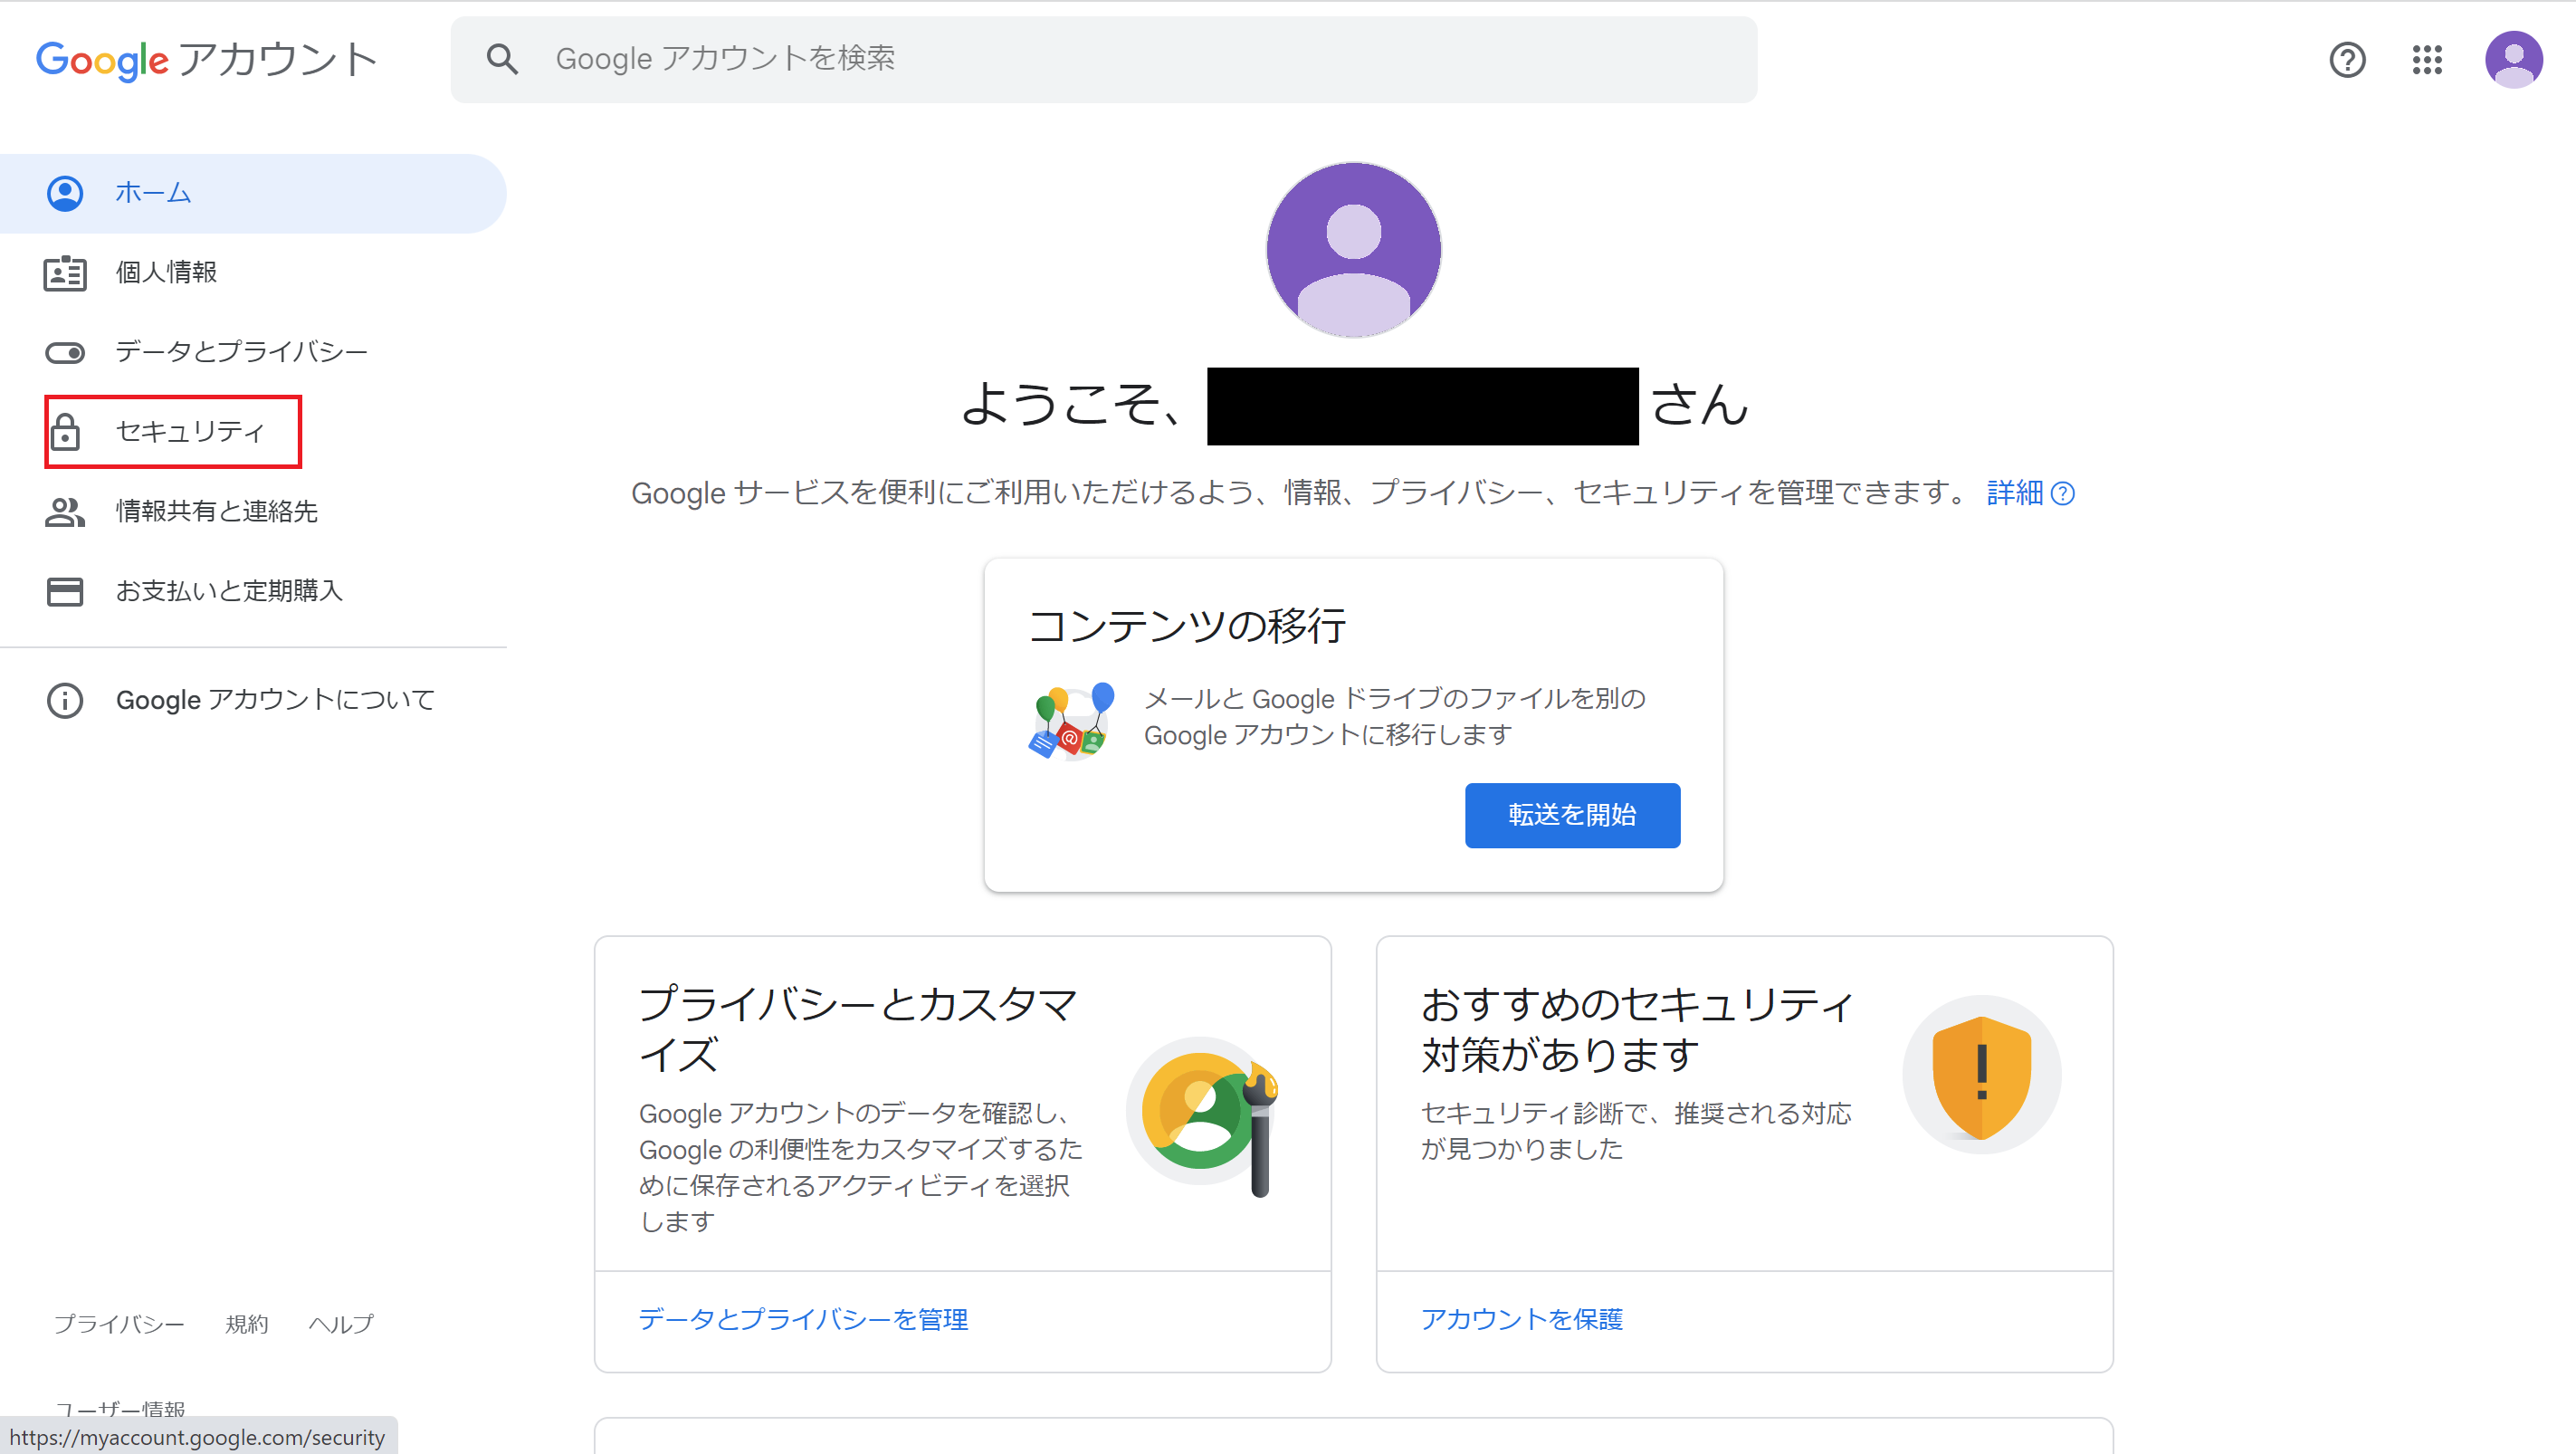Viewport: 2576px width, 1454px height.
Task: Click the データとプライバシー toggle icon
Action: (x=65, y=353)
